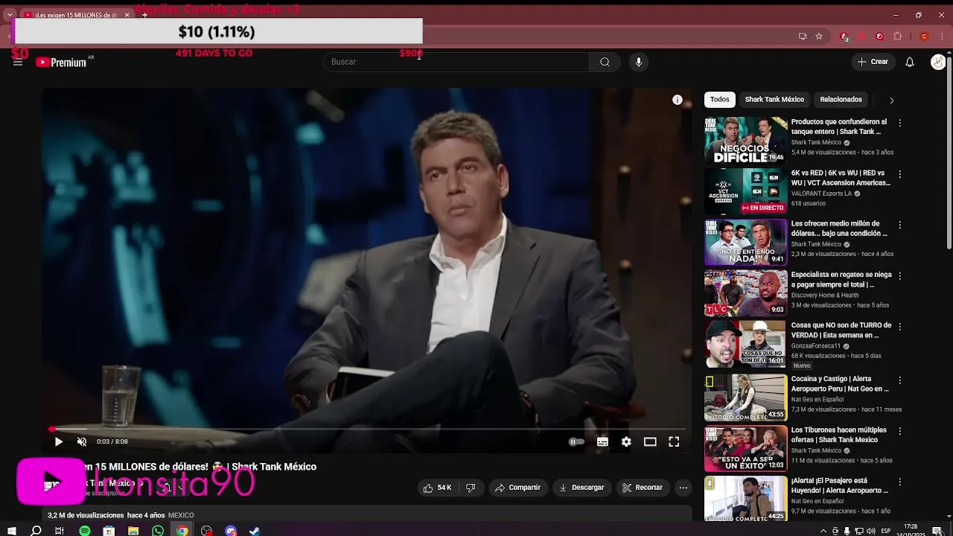This screenshot has height=536, width=953.
Task: Open Windows taskbar search
Action: [x=36, y=531]
